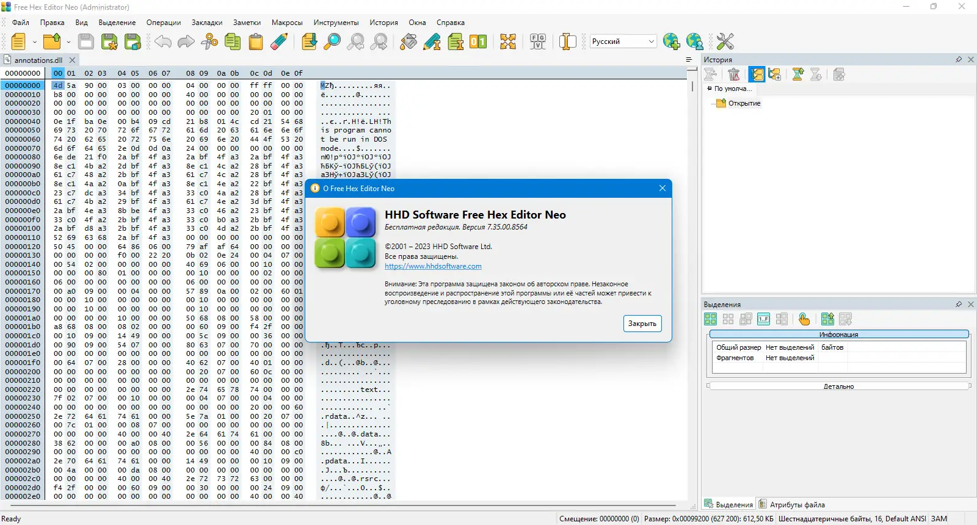Click the trash can Clear history icon
This screenshot has width=977, height=525.
734,74
